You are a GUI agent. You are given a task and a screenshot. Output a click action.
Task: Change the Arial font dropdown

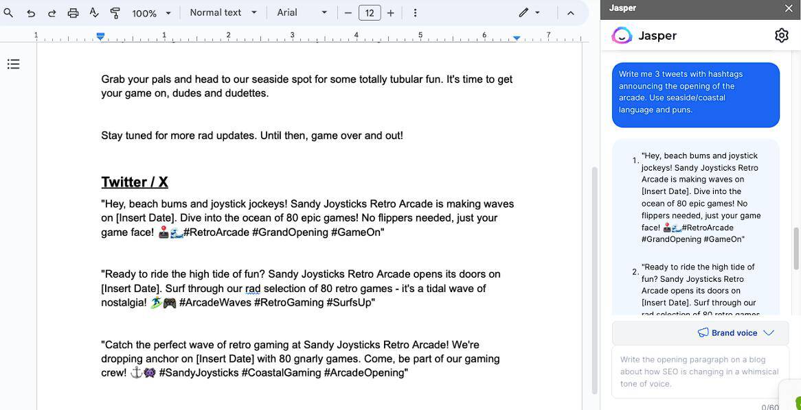tap(302, 12)
